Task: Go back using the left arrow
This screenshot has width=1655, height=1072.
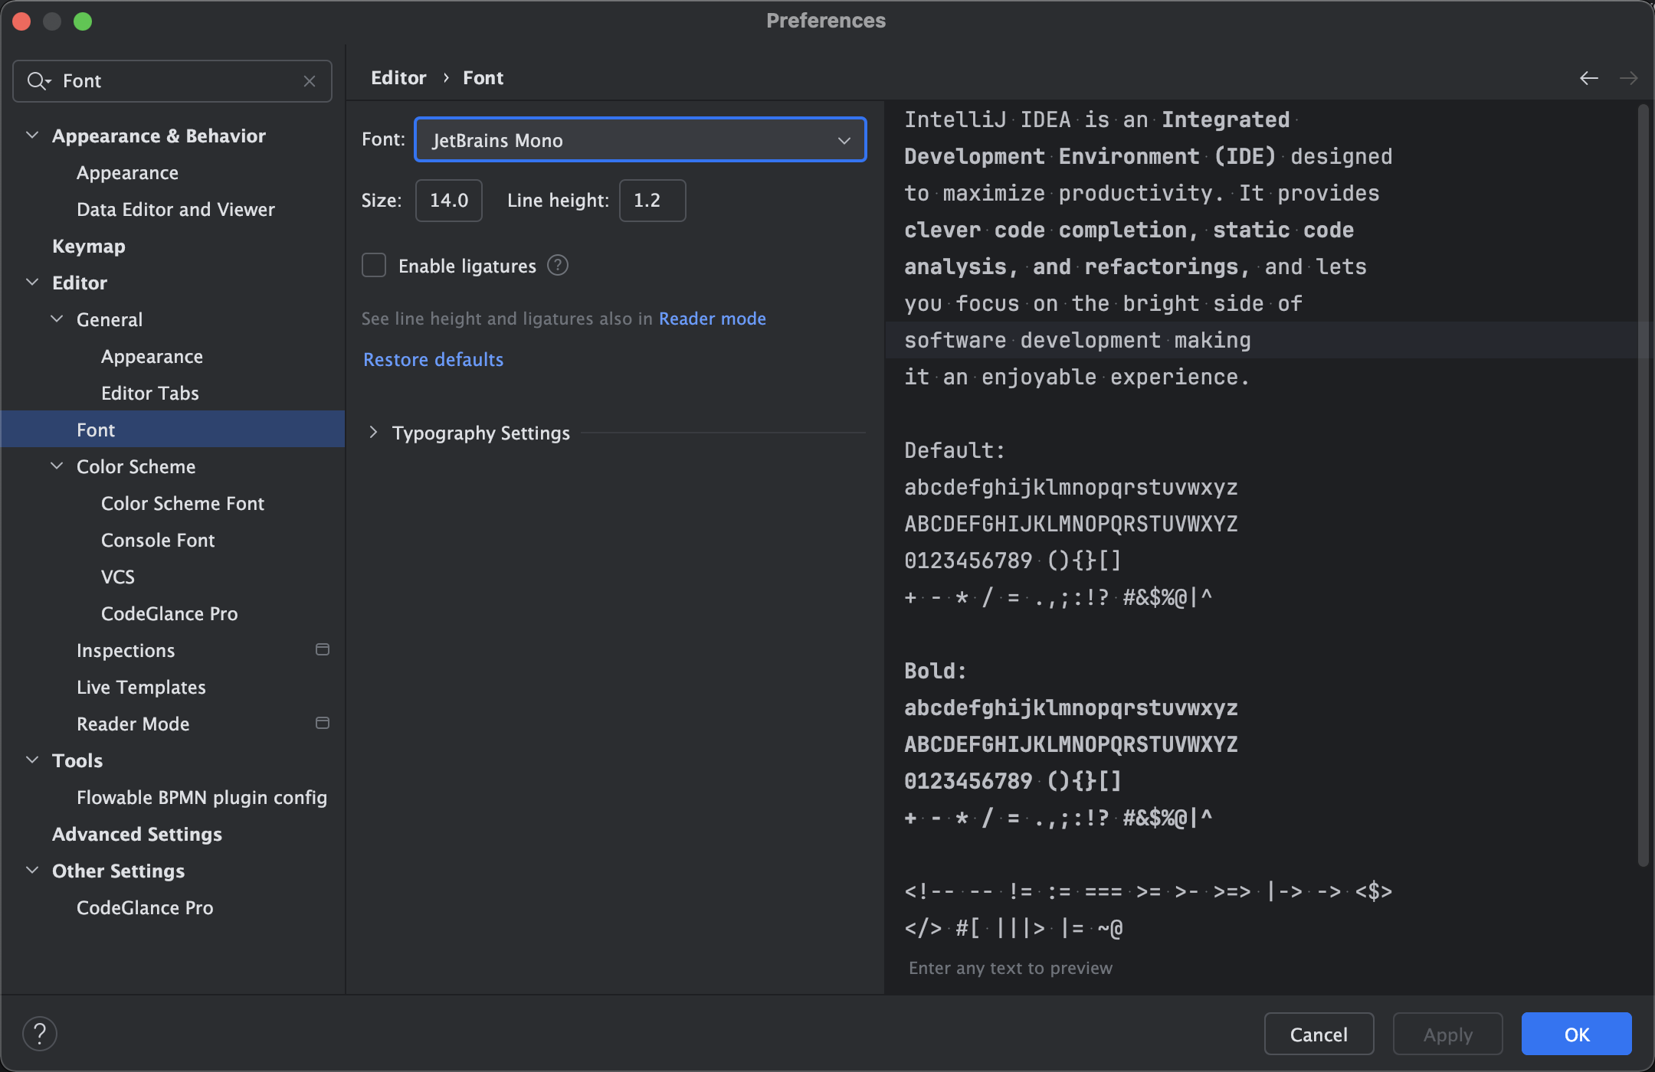Action: 1589,78
